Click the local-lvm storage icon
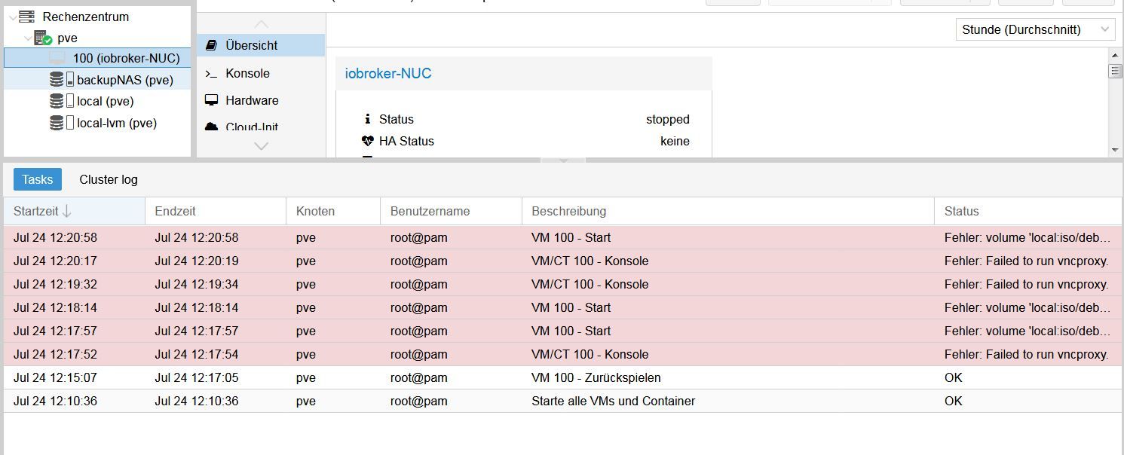The image size is (1124, 455). tap(61, 123)
